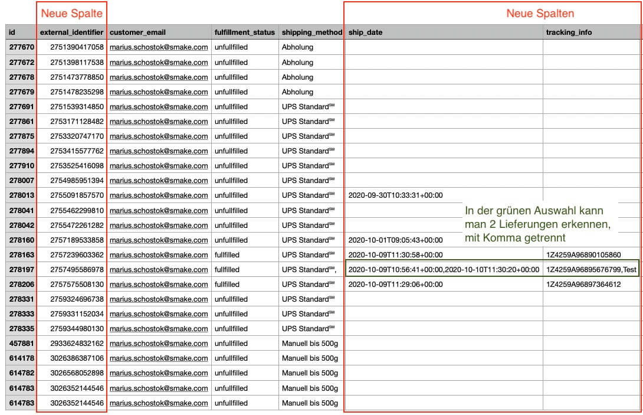
Task: Select the customer_email column header
Action: (159, 32)
